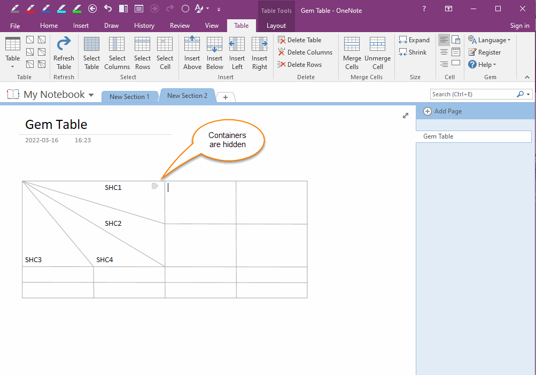Click the Search (Ctrl+E) box
The image size is (536, 375).
[x=474, y=94]
